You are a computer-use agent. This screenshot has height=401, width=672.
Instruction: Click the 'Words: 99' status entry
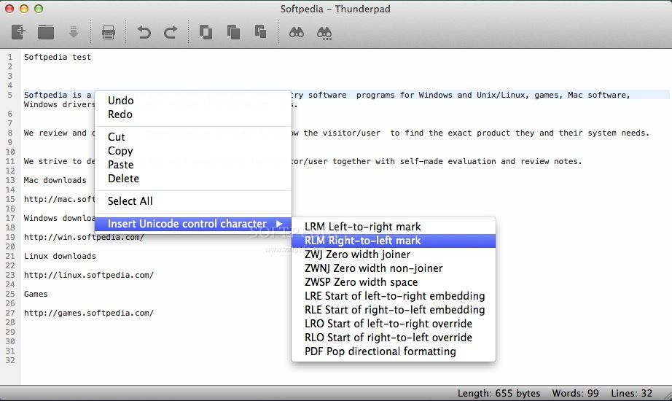(x=575, y=393)
